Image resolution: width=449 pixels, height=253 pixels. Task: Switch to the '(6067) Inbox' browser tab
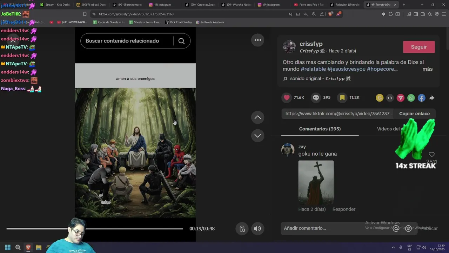click(91, 5)
